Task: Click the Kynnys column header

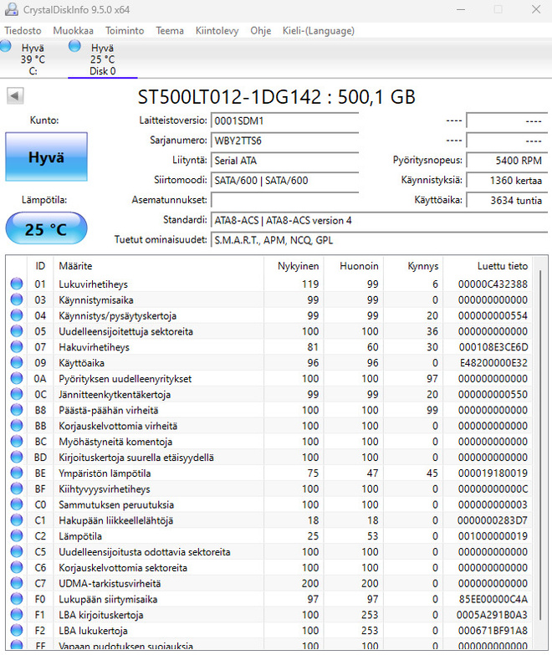Action: (413, 266)
